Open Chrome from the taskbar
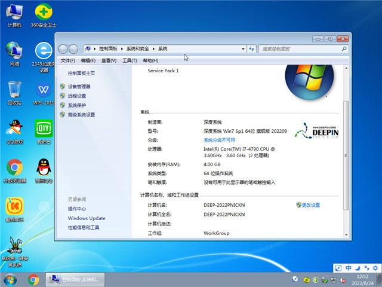Screen dimensions: 382x287 point(33,280)
